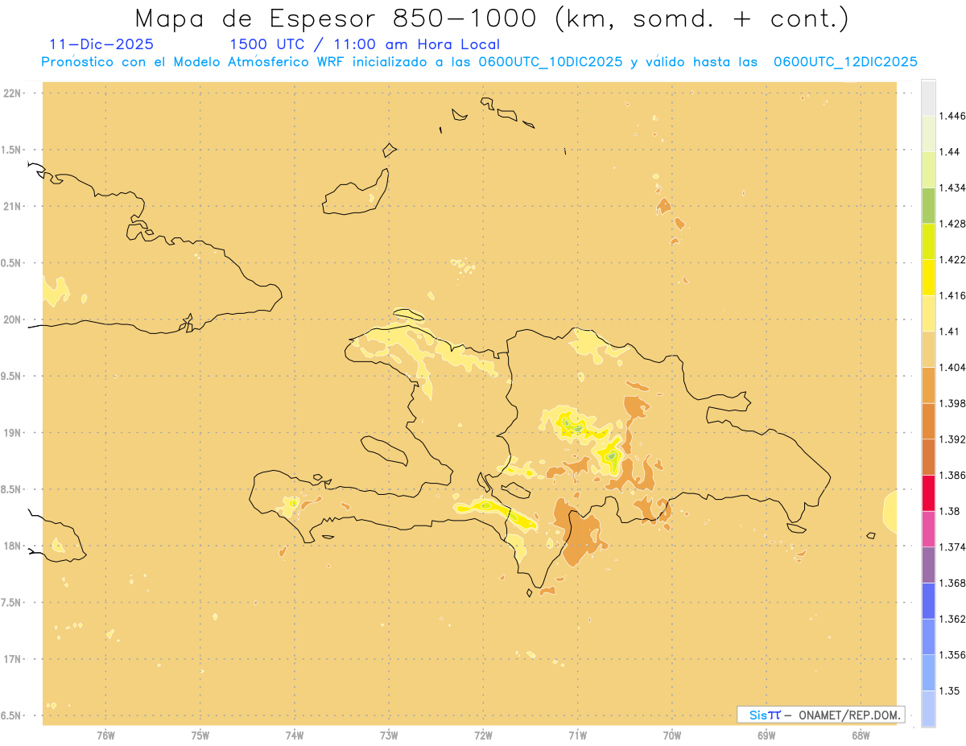Click the longitude axis label '74W'
Viewport: 966px width, 746px height.
point(295,735)
